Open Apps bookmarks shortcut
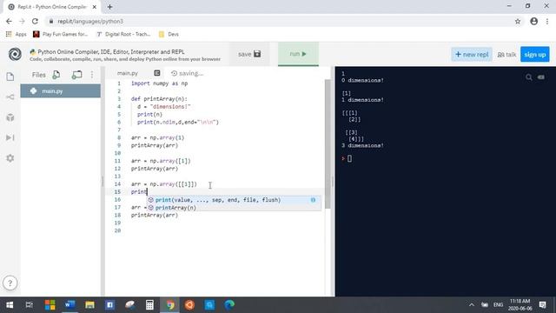 pyautogui.click(x=17, y=34)
